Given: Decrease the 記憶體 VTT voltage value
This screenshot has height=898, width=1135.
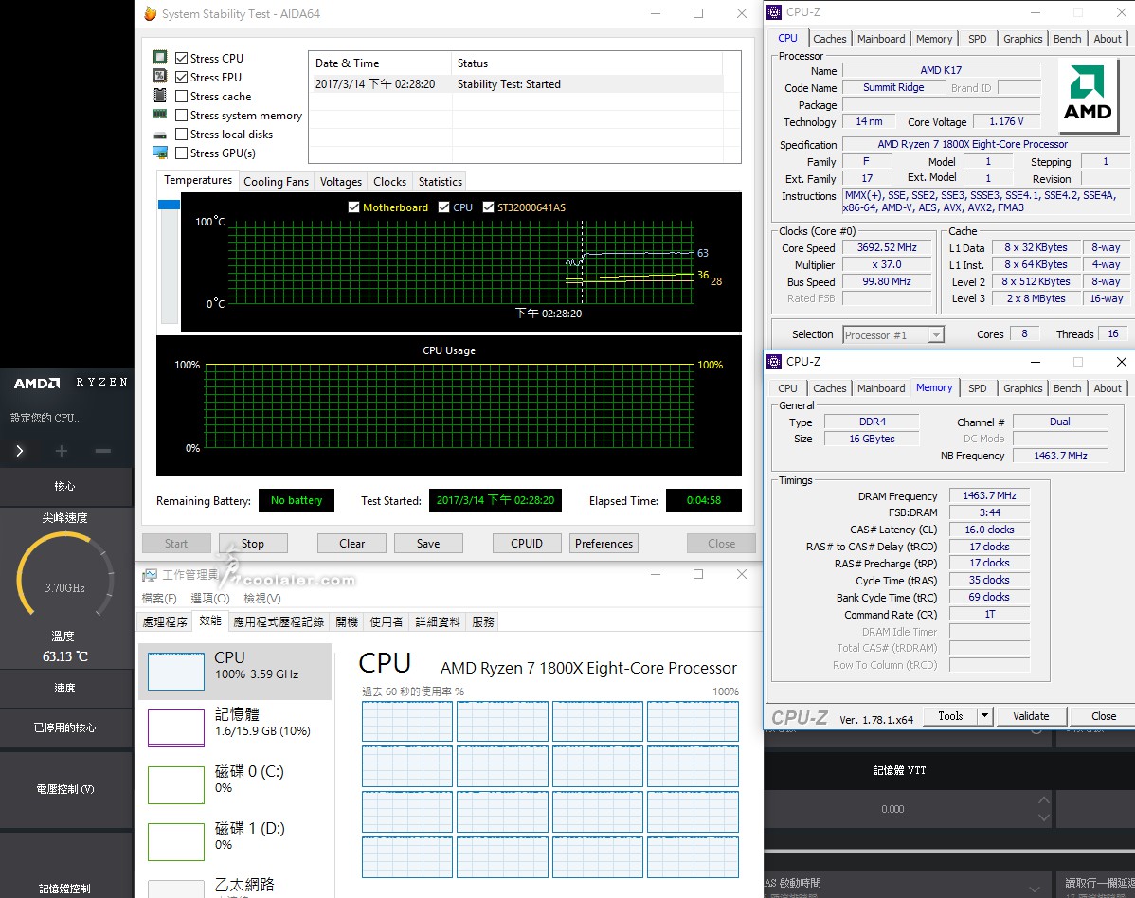Looking at the screenshot, I should (x=1043, y=817).
